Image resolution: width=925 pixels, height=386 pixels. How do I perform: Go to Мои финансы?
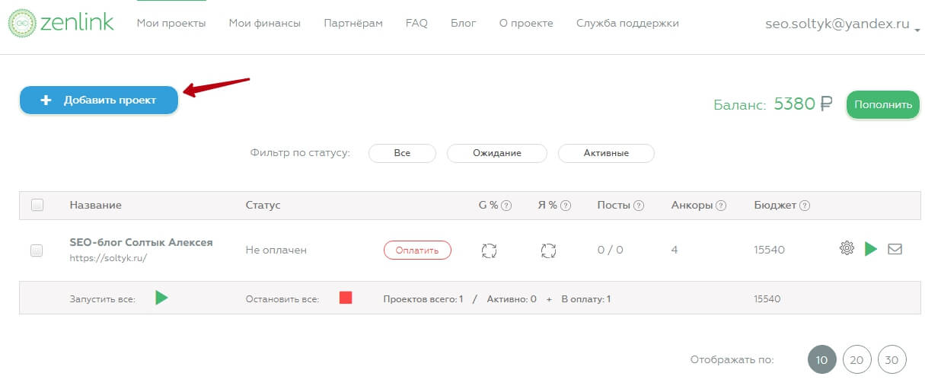coord(264,24)
